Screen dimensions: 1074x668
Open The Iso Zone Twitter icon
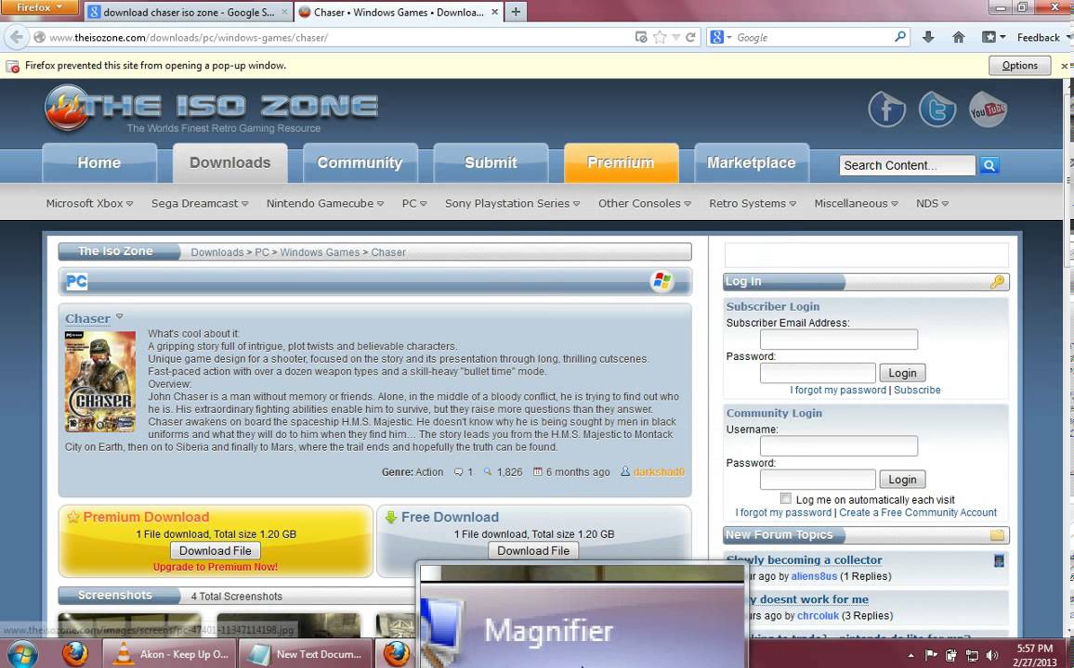pos(937,109)
